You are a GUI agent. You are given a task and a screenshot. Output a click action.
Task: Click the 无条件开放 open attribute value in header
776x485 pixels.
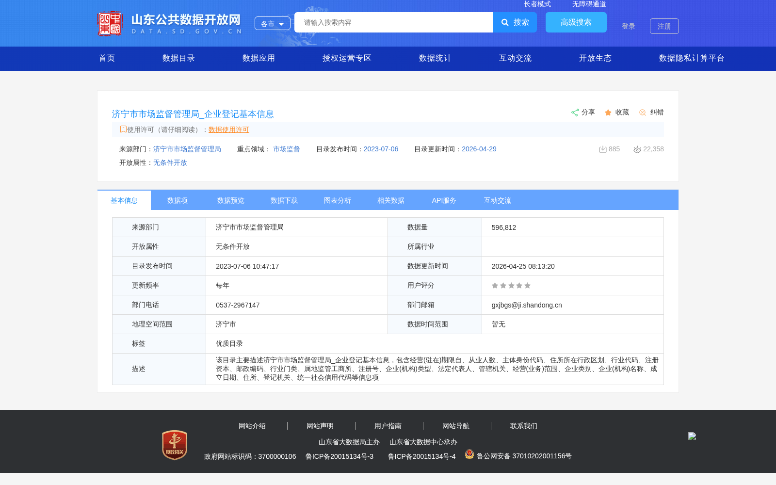coord(170,162)
